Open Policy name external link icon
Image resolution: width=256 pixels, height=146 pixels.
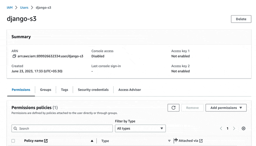(x=46, y=141)
